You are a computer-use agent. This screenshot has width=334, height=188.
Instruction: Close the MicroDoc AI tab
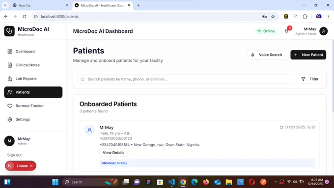coord(129,5)
